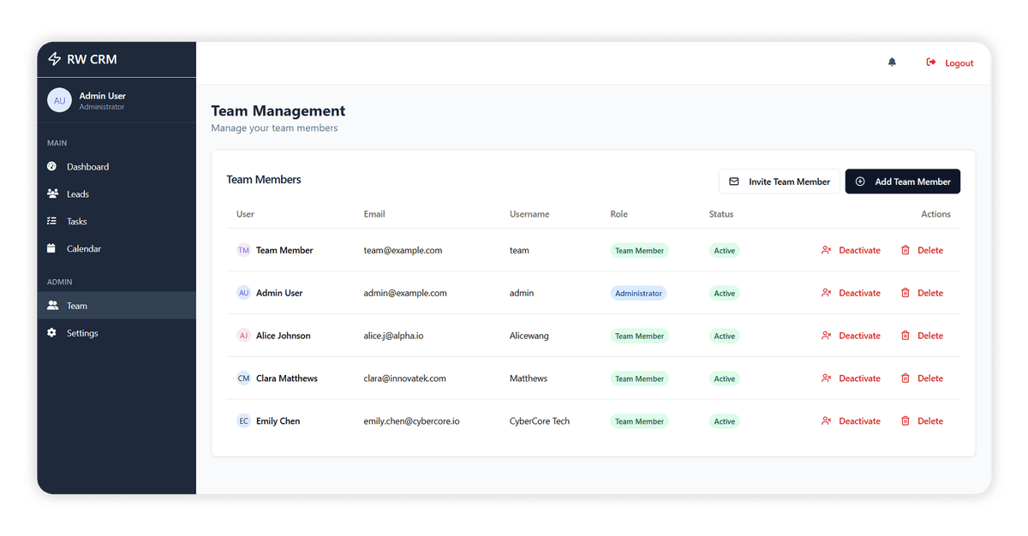Click the Team users icon in sidebar
This screenshot has height=536, width=1028.
tap(52, 305)
